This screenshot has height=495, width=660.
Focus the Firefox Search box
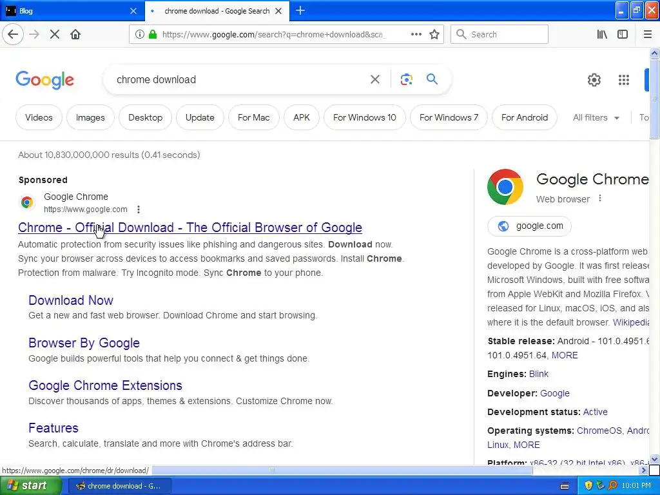coord(500,35)
